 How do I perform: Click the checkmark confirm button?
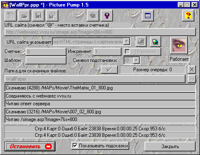(x=109, y=70)
